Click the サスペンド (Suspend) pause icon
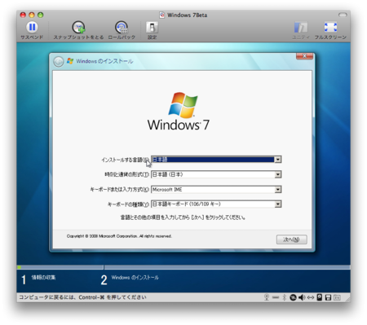Image resolution: width=367 pixels, height=325 pixels. coord(32,27)
